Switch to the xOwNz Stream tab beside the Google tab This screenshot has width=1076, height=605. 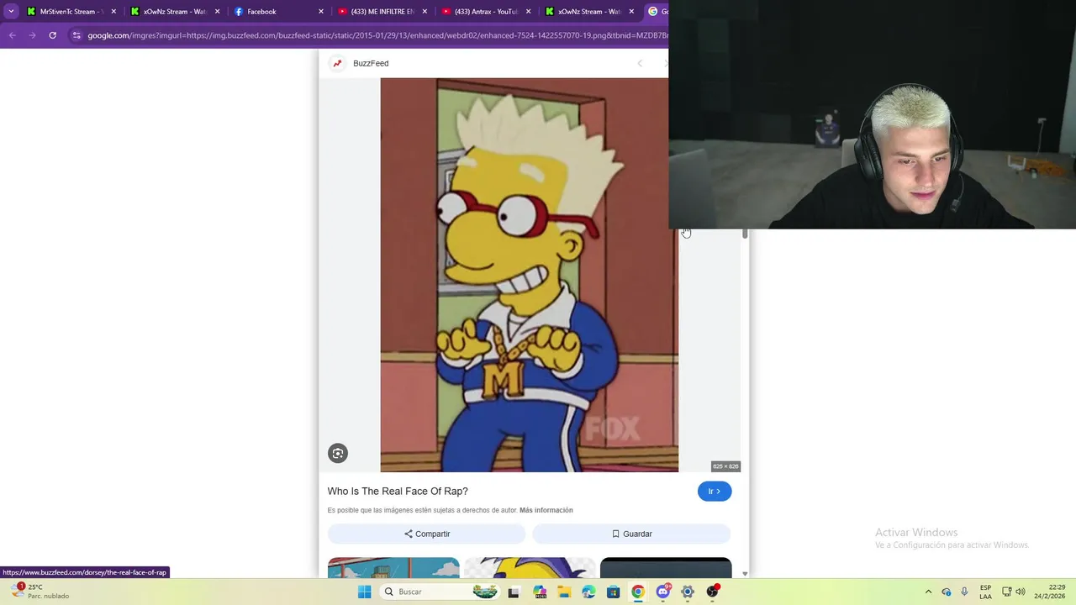click(588, 12)
